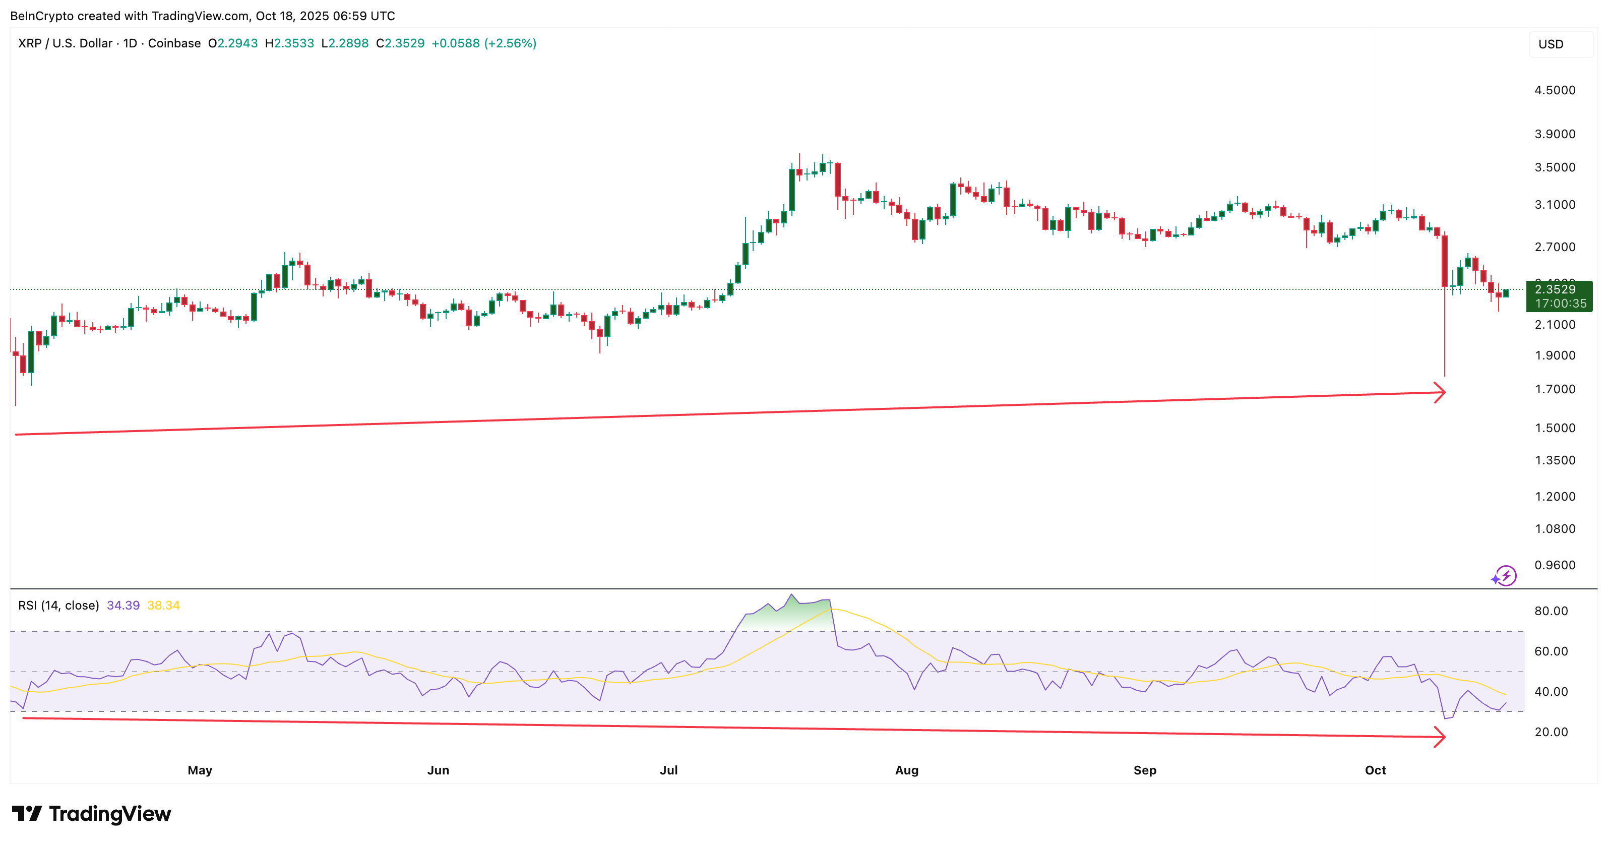Screen dimensions: 1608x844
Task: Click the XRP / U.S. Dollar symbol title
Action: tap(65, 43)
